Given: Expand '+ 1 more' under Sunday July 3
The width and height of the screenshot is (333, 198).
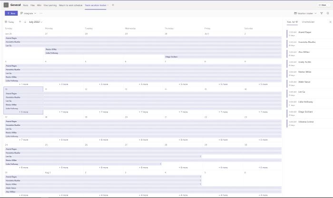Looking at the screenshot, I should tap(24, 84).
